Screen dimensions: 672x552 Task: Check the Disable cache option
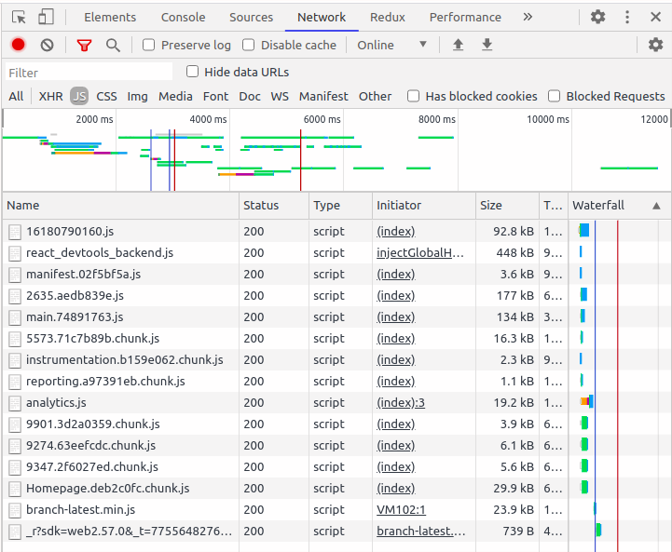point(248,45)
